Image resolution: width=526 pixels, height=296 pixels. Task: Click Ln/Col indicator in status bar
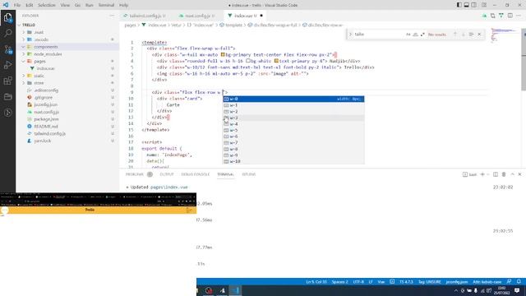point(316,282)
